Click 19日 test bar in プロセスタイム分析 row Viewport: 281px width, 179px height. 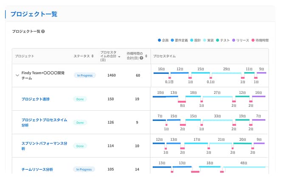pyautogui.click(x=242, y=120)
